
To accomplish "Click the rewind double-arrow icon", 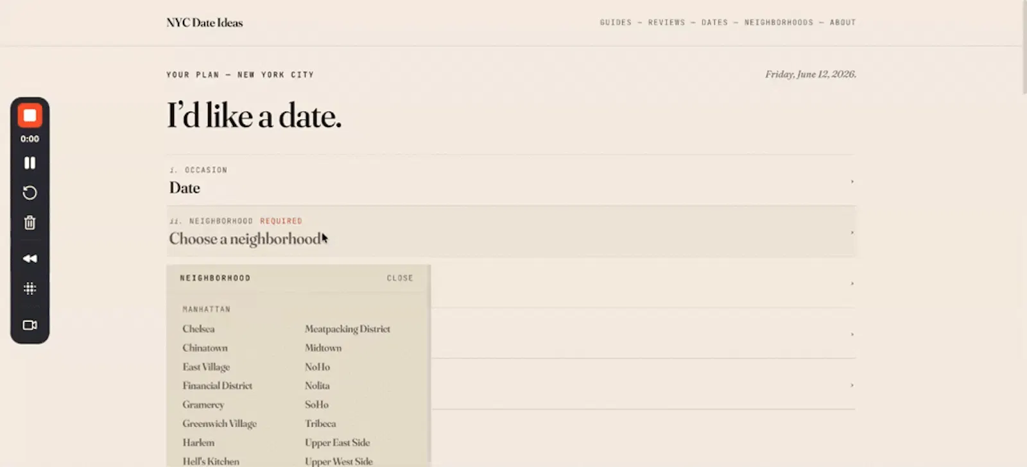I will click(30, 259).
